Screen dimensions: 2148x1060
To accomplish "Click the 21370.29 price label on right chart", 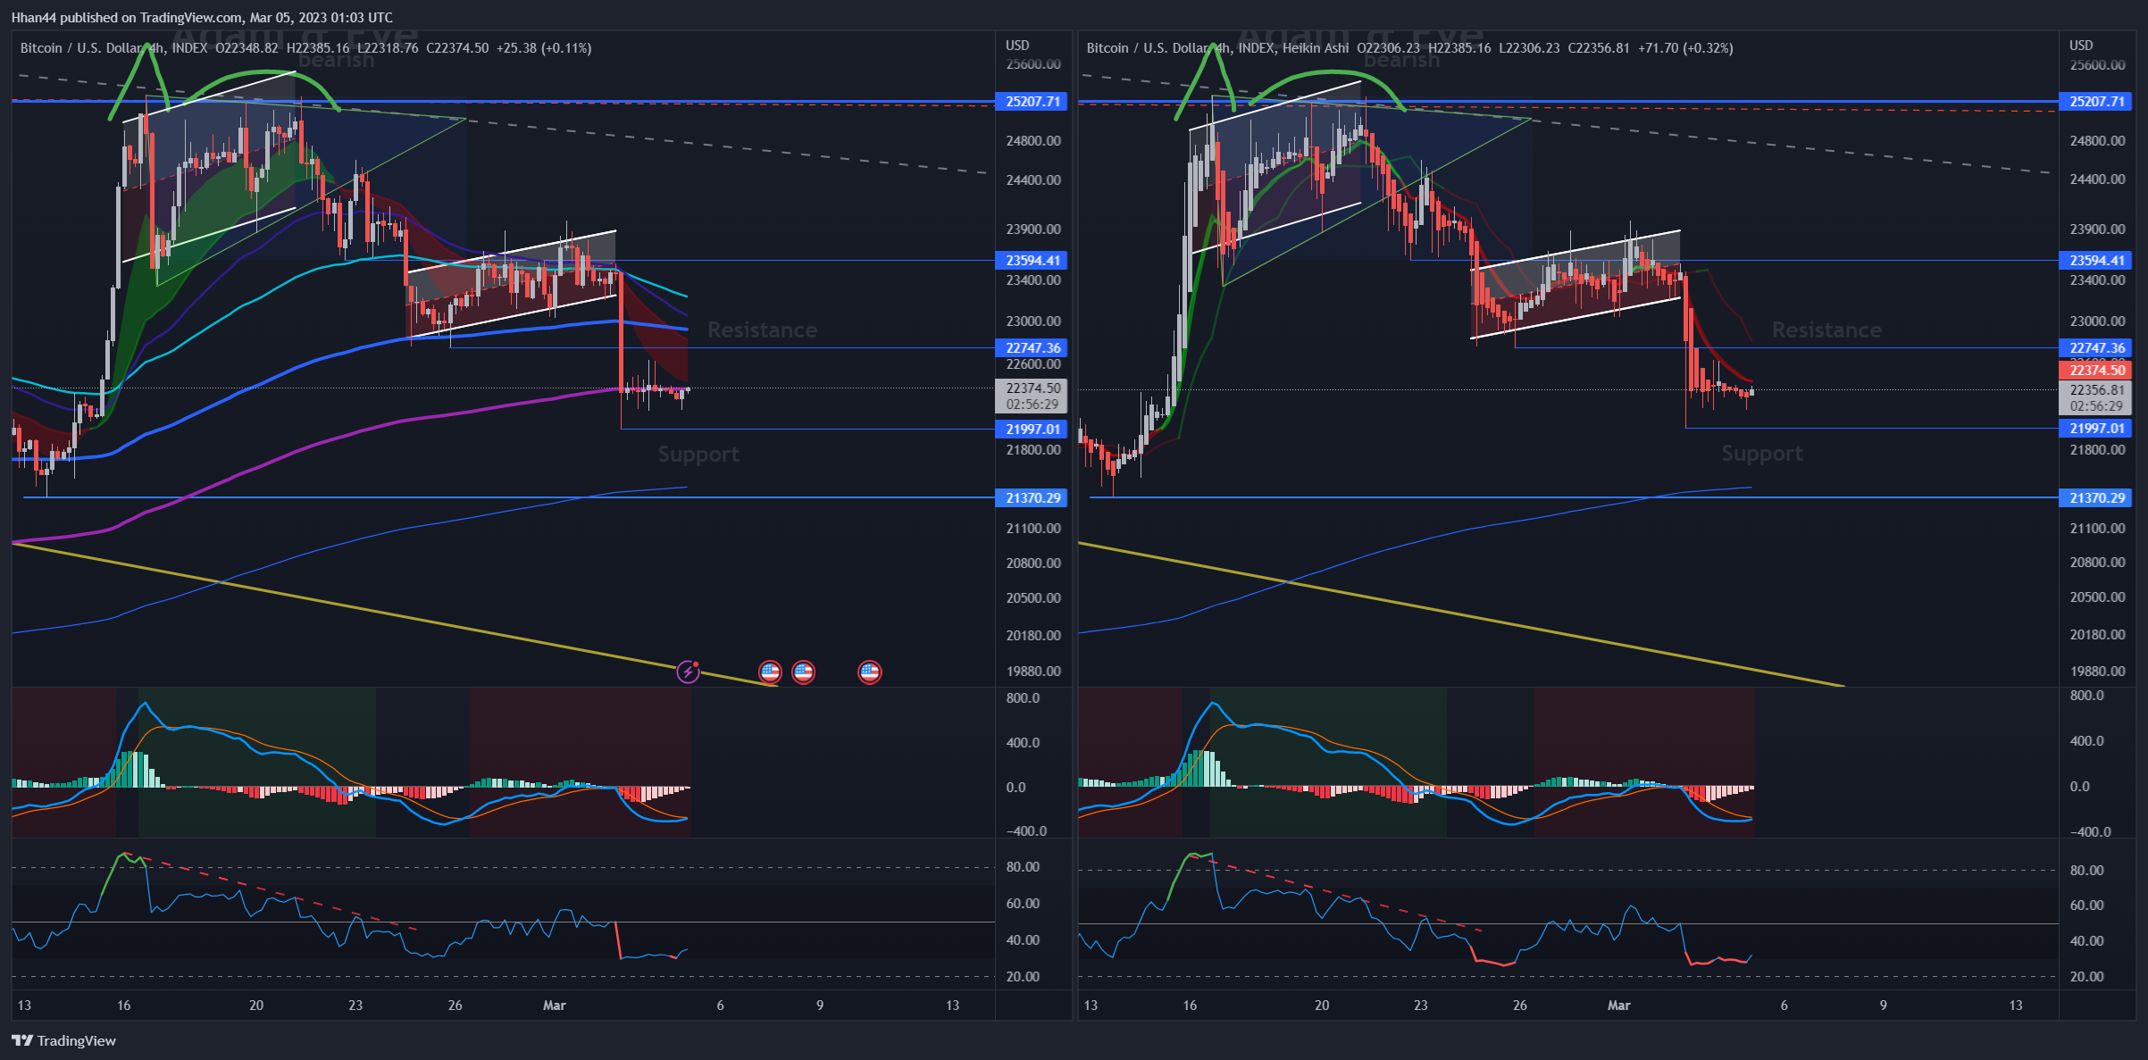I will pyautogui.click(x=2097, y=498).
